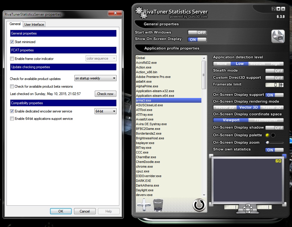Viewport: 292px width, 227px height.
Task: Click bottom-right corner anchor of OSD preview
Action: 284,204
